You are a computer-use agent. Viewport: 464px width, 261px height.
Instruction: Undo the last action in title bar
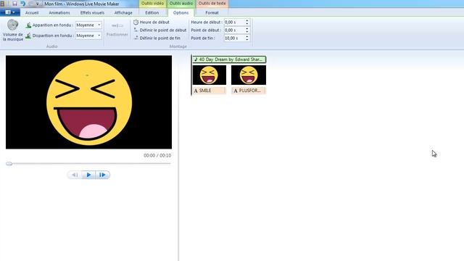pos(22,4)
